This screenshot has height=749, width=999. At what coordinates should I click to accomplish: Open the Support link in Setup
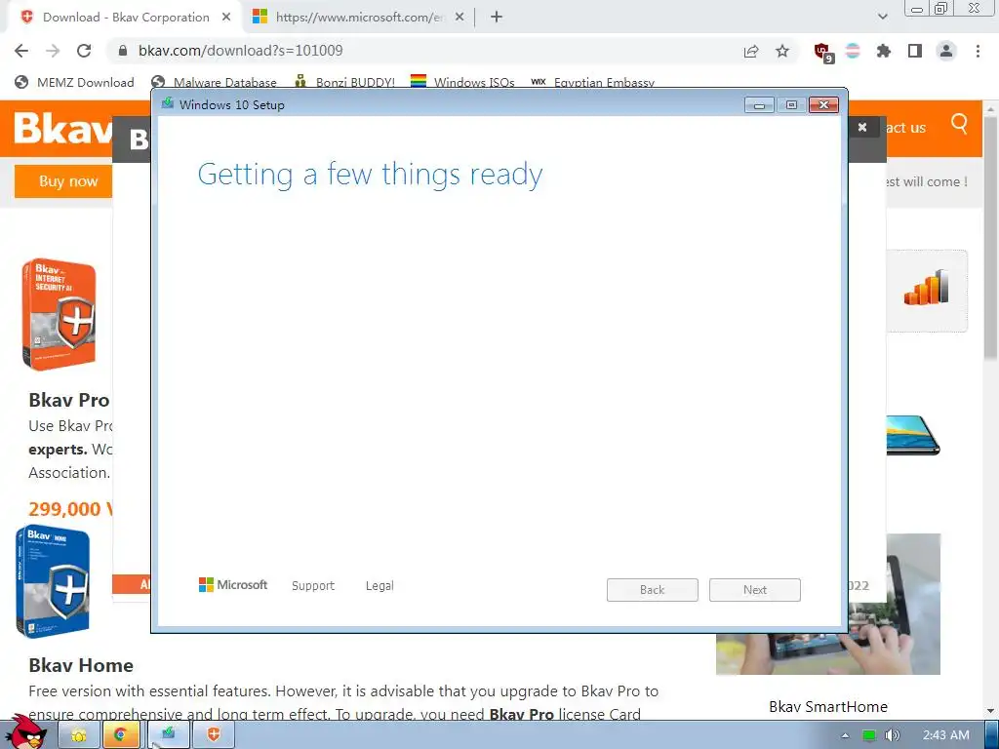(313, 585)
